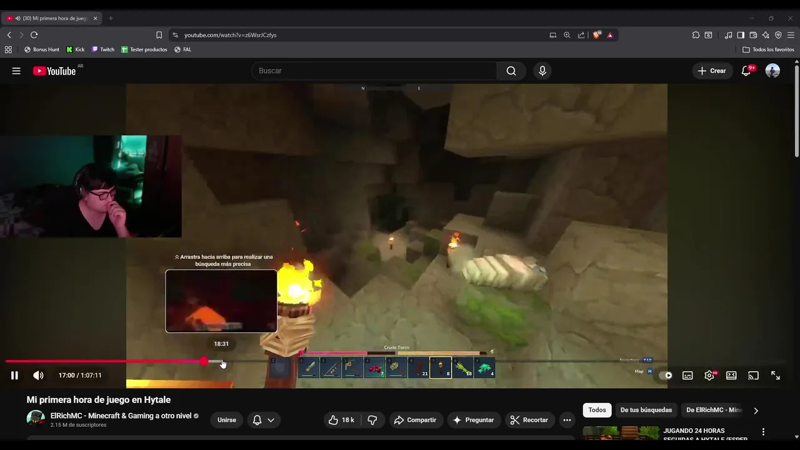Like the video with 18 k likes
Image resolution: width=800 pixels, height=450 pixels.
pos(341,420)
